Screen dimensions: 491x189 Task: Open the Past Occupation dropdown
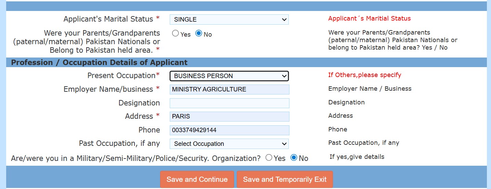(x=229, y=144)
